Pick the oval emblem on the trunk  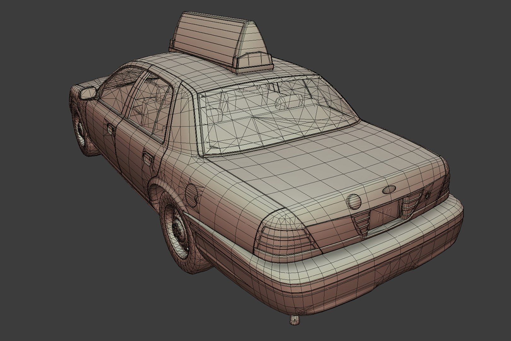click(389, 190)
